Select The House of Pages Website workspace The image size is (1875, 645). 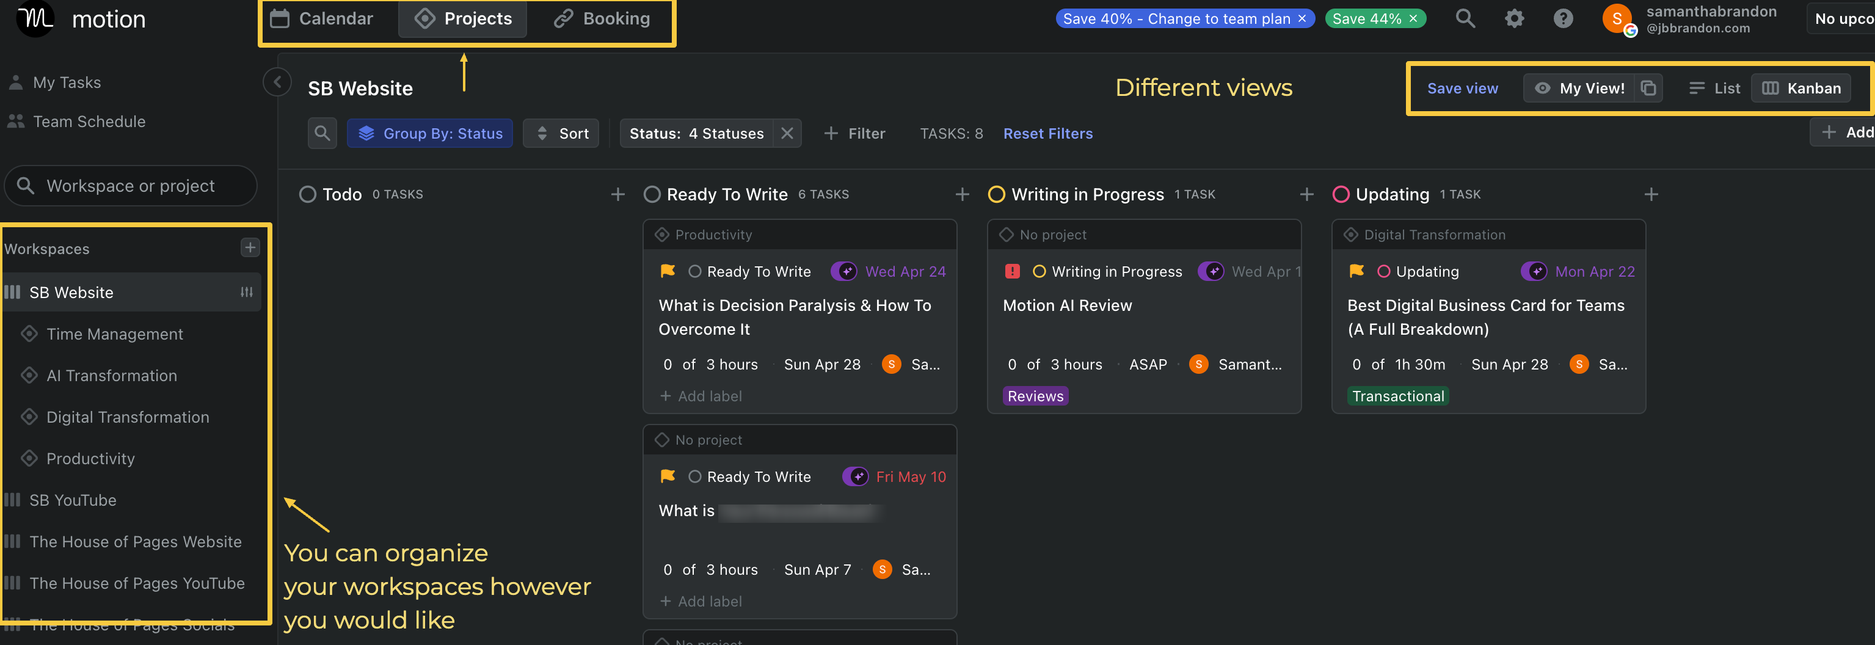coord(136,541)
